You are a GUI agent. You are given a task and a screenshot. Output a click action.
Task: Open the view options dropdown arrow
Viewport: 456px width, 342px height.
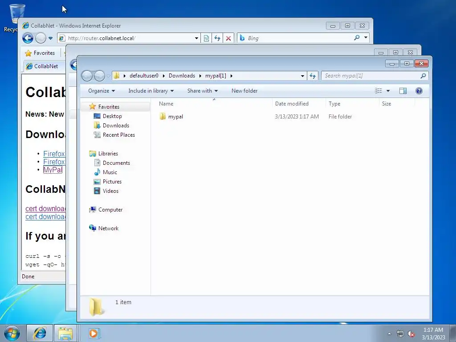coord(388,91)
